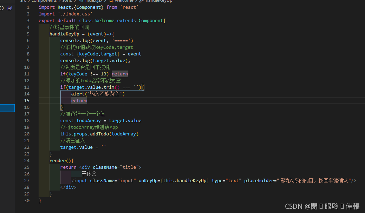The width and height of the screenshot is (365, 213).
Task: Click the trim method call on line 13
Action: tap(109, 87)
